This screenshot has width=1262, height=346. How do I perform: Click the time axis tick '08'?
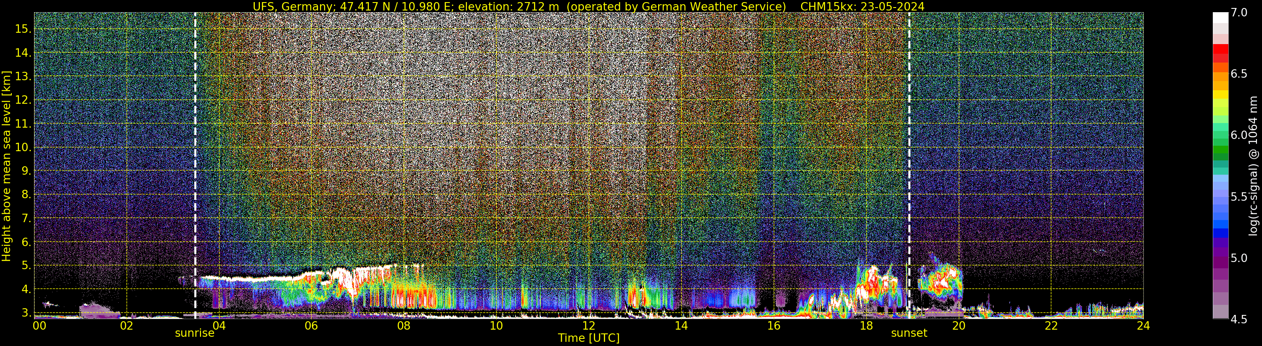(x=404, y=325)
